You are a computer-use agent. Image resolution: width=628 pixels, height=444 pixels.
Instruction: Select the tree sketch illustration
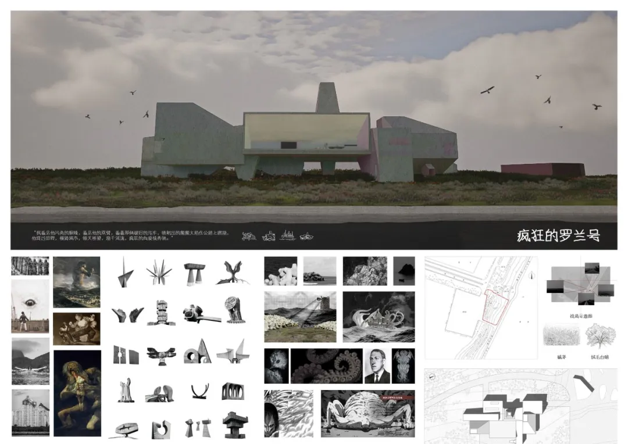point(600,336)
